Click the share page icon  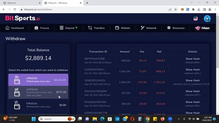pos(170,10)
